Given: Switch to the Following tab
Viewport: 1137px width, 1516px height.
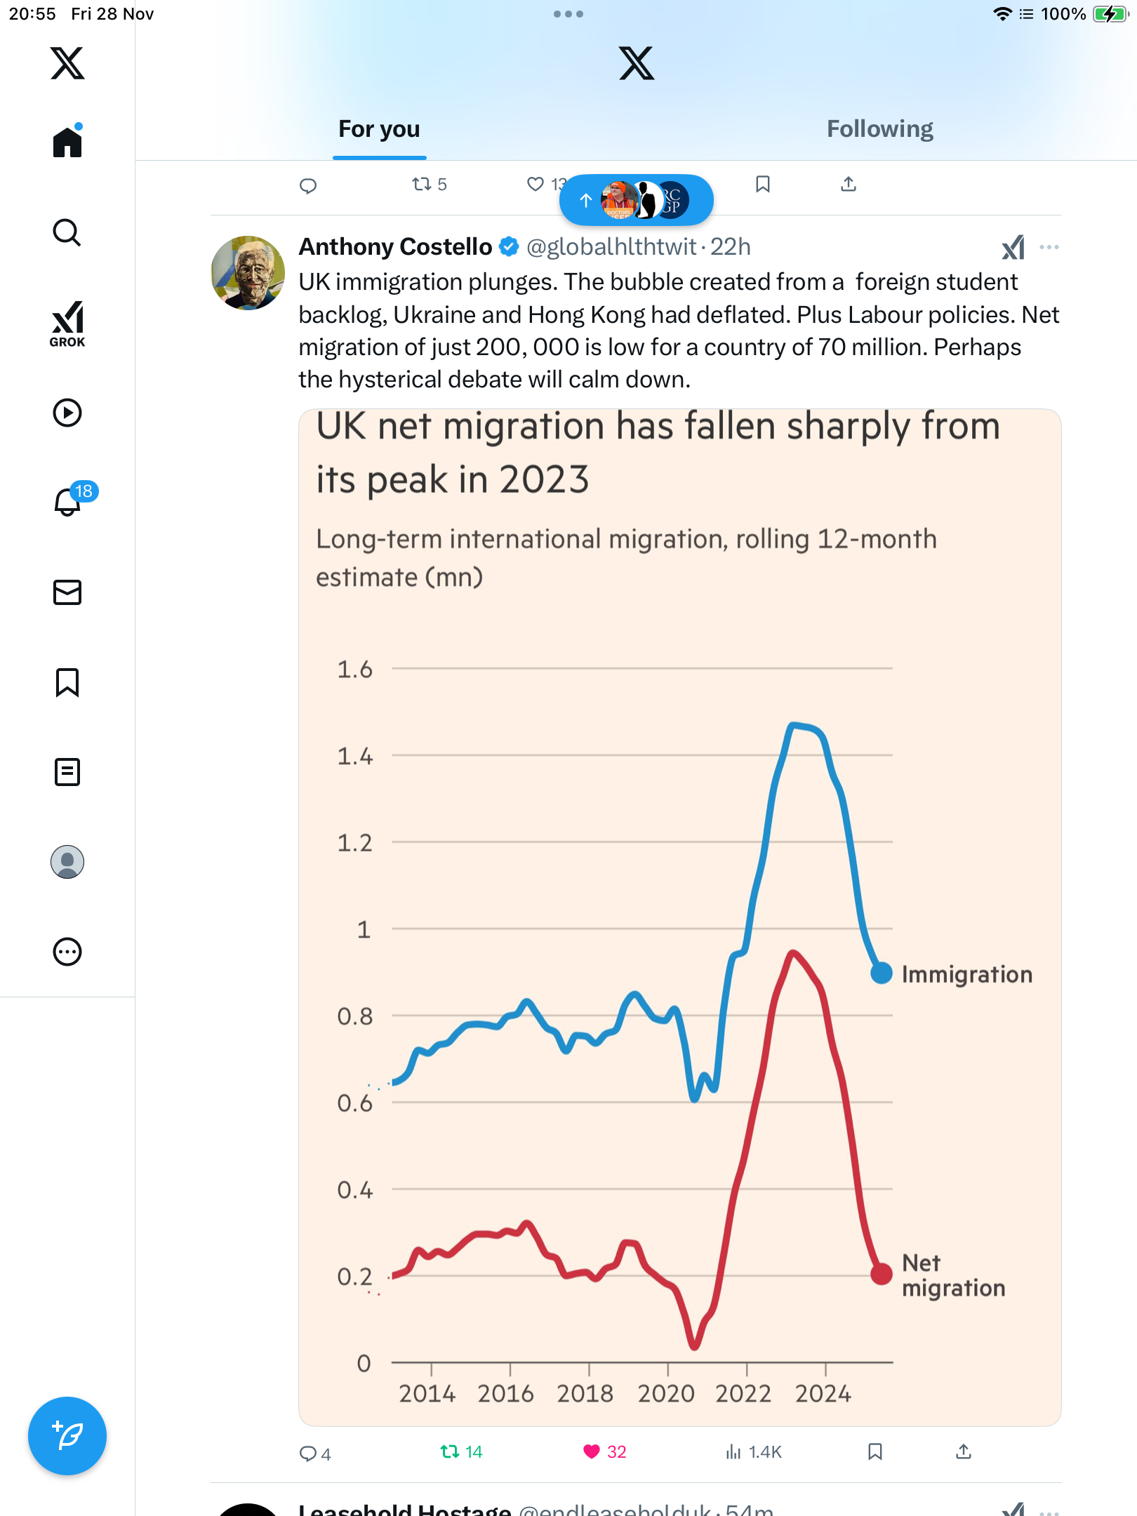Looking at the screenshot, I should pos(879,129).
